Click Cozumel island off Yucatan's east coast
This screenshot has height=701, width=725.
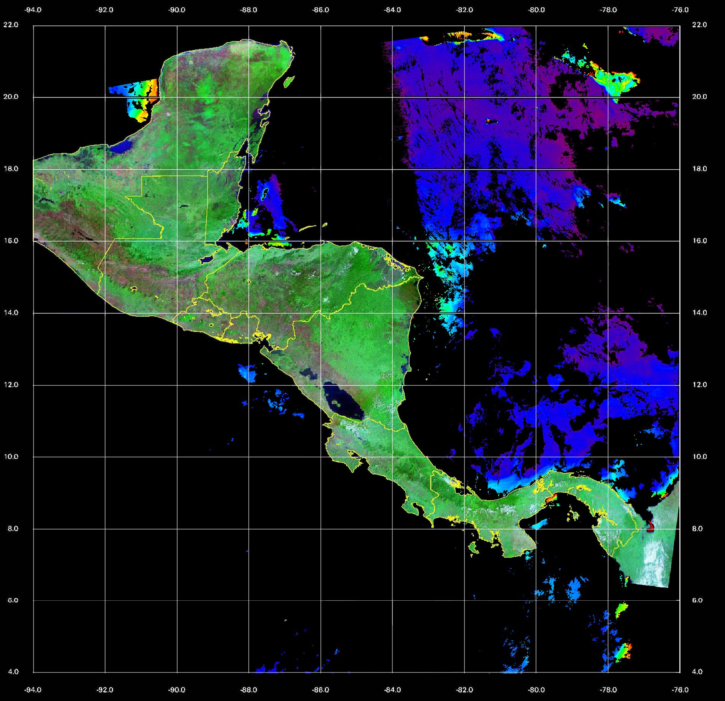(x=289, y=82)
